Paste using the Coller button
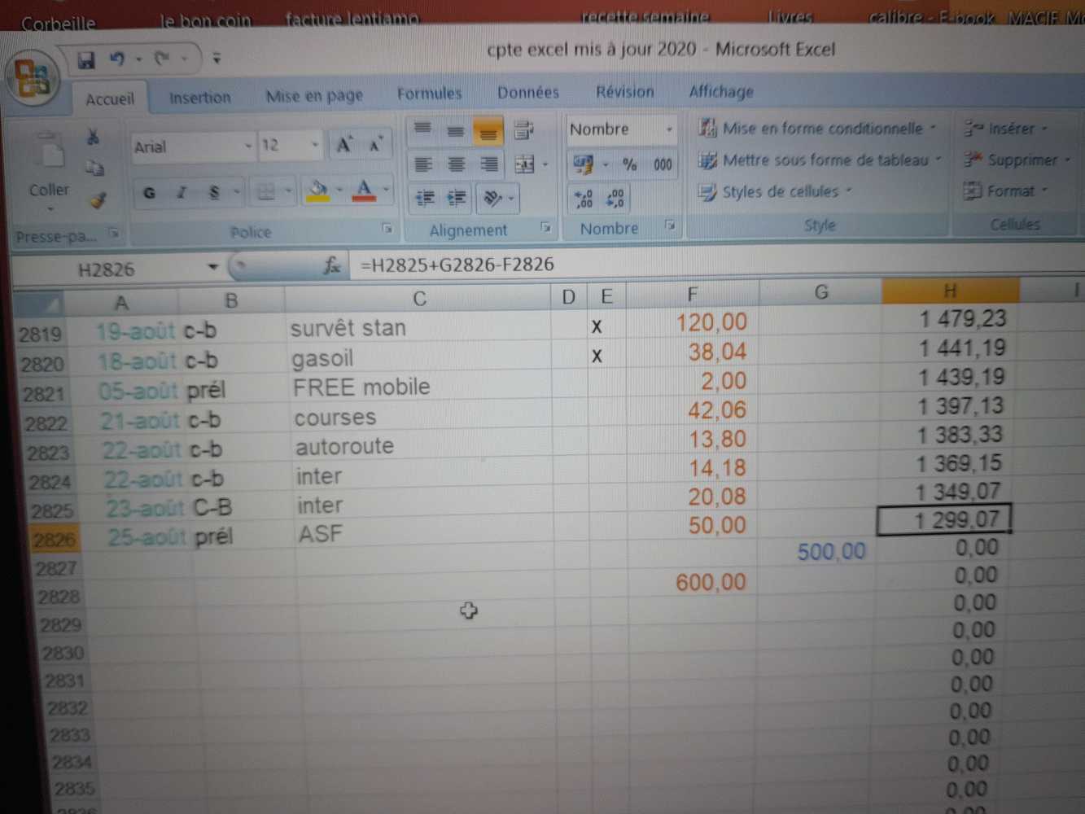Viewport: 1085px width, 814px height. 50,173
